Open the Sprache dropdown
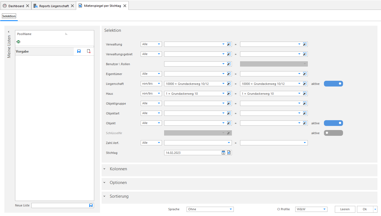The width and height of the screenshot is (381, 216). point(210,209)
